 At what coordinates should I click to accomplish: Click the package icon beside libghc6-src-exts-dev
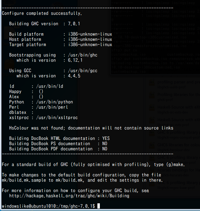tap(152, 108)
